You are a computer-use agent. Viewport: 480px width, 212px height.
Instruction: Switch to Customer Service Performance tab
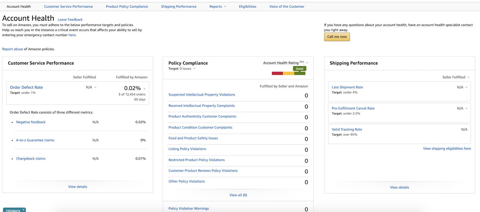(x=68, y=6)
